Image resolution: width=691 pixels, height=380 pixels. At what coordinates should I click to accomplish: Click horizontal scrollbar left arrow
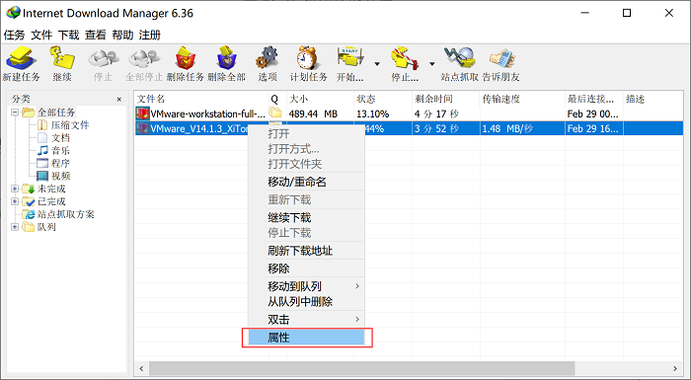tap(141, 368)
